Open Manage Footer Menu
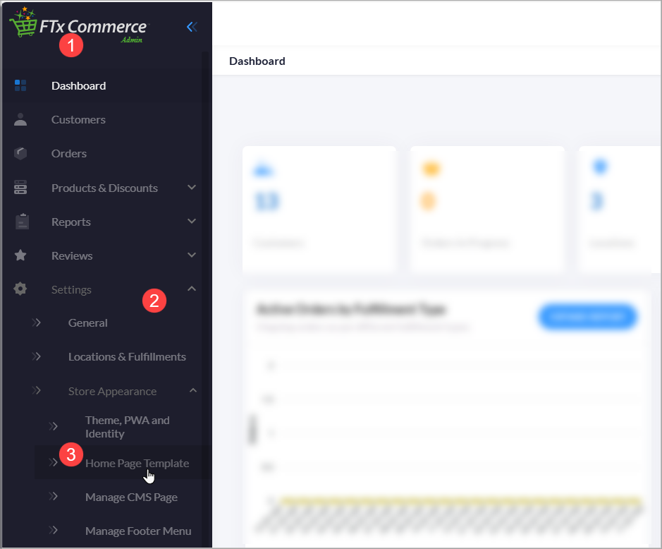Viewport: 662px width, 549px height. 138,531
